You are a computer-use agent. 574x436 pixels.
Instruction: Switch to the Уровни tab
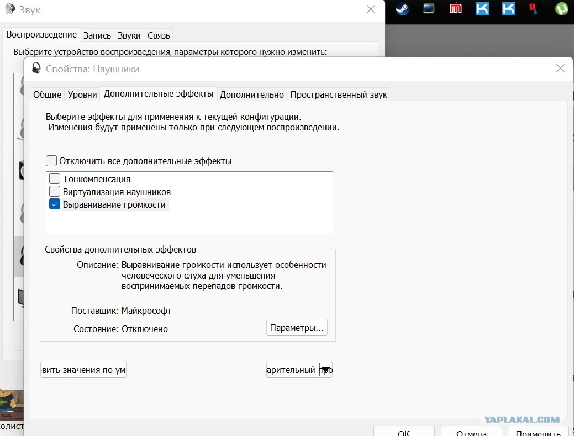82,94
